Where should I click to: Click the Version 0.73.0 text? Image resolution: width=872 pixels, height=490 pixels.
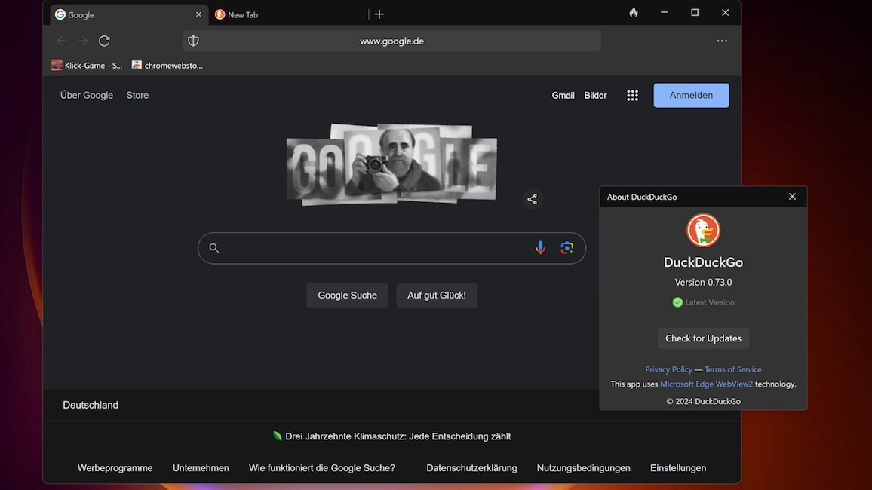[x=703, y=282]
